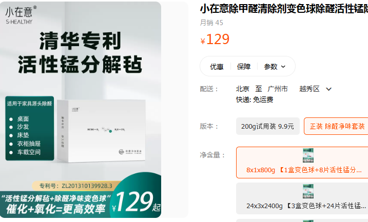Open the 优惠 tab
This screenshot has height=222, width=368.
point(217,67)
